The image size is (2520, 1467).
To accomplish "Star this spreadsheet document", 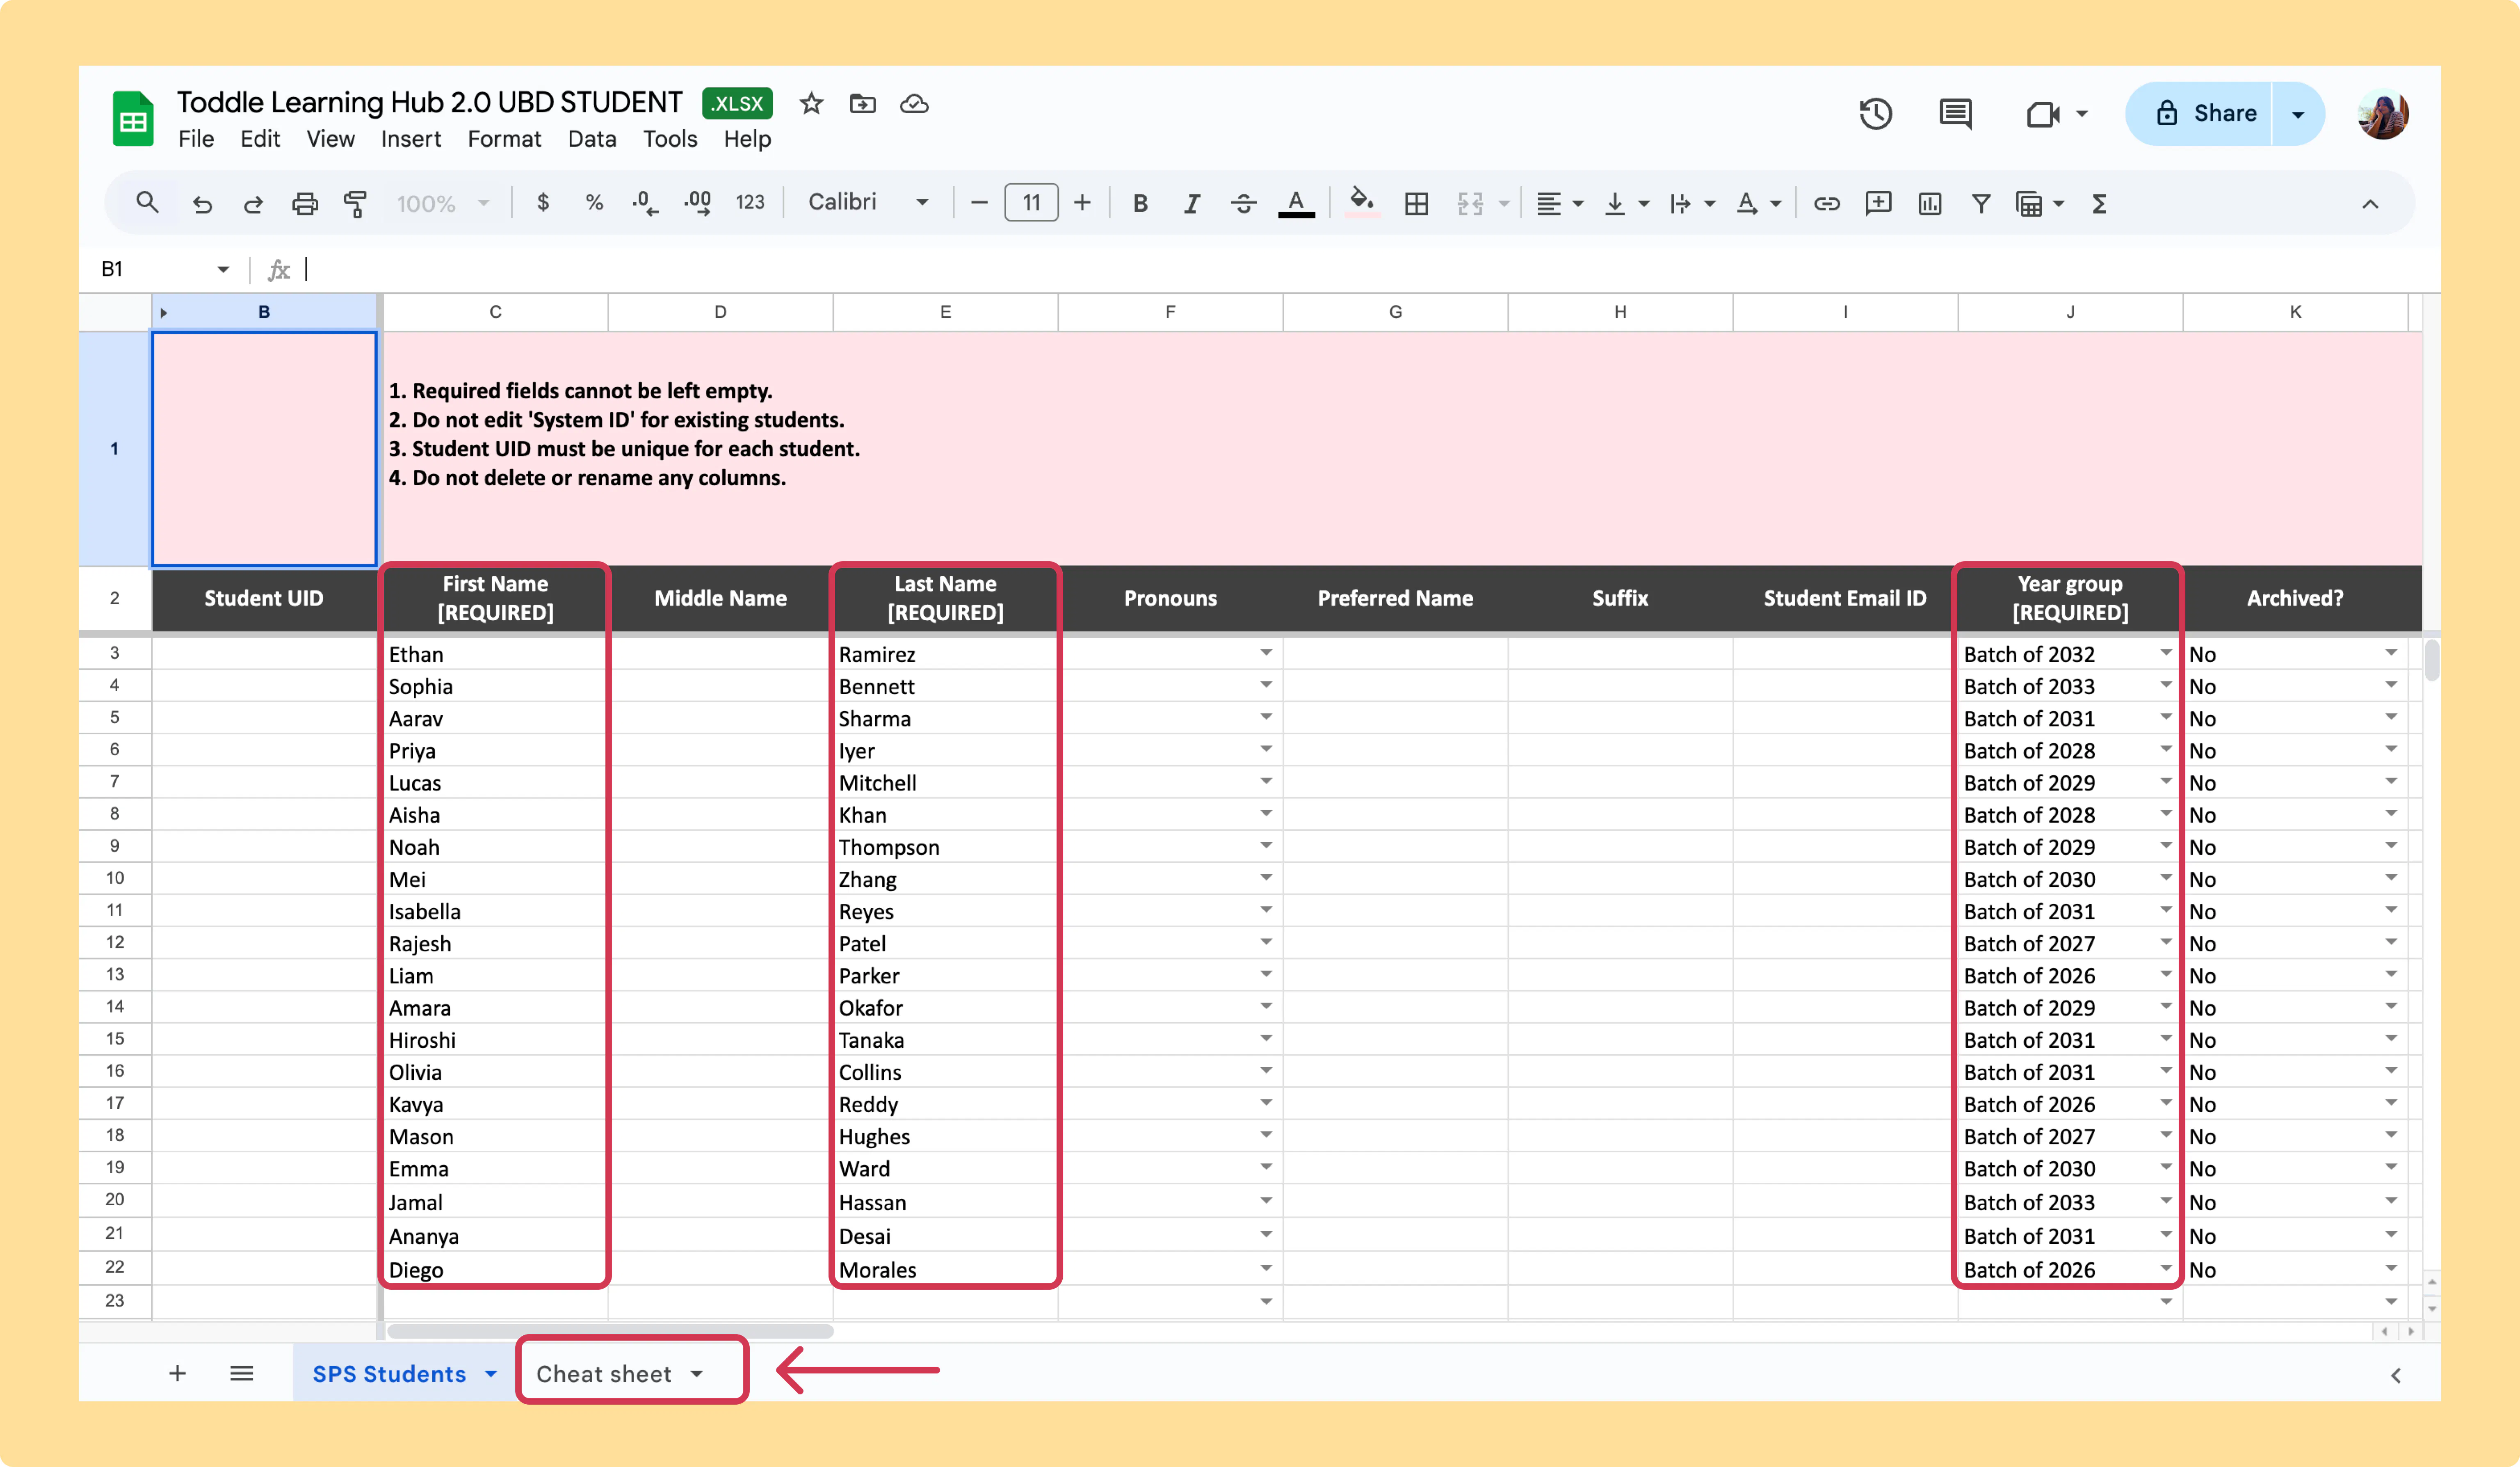I will tap(811, 104).
